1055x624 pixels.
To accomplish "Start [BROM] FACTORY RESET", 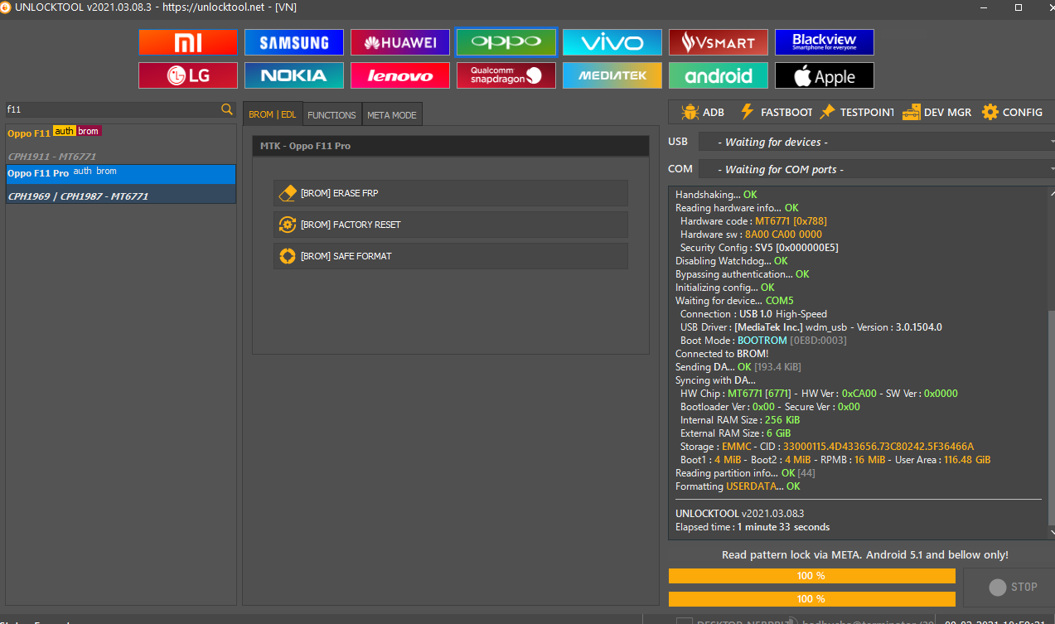I will click(x=451, y=225).
